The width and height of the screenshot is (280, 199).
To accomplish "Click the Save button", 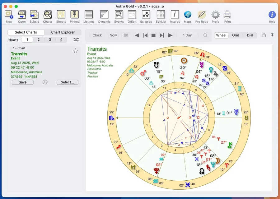I will (x=23, y=82).
